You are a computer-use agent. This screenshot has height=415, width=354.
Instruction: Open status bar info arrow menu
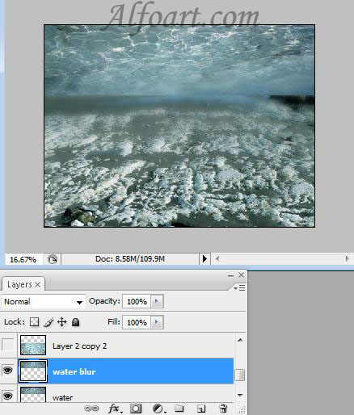click(x=204, y=259)
